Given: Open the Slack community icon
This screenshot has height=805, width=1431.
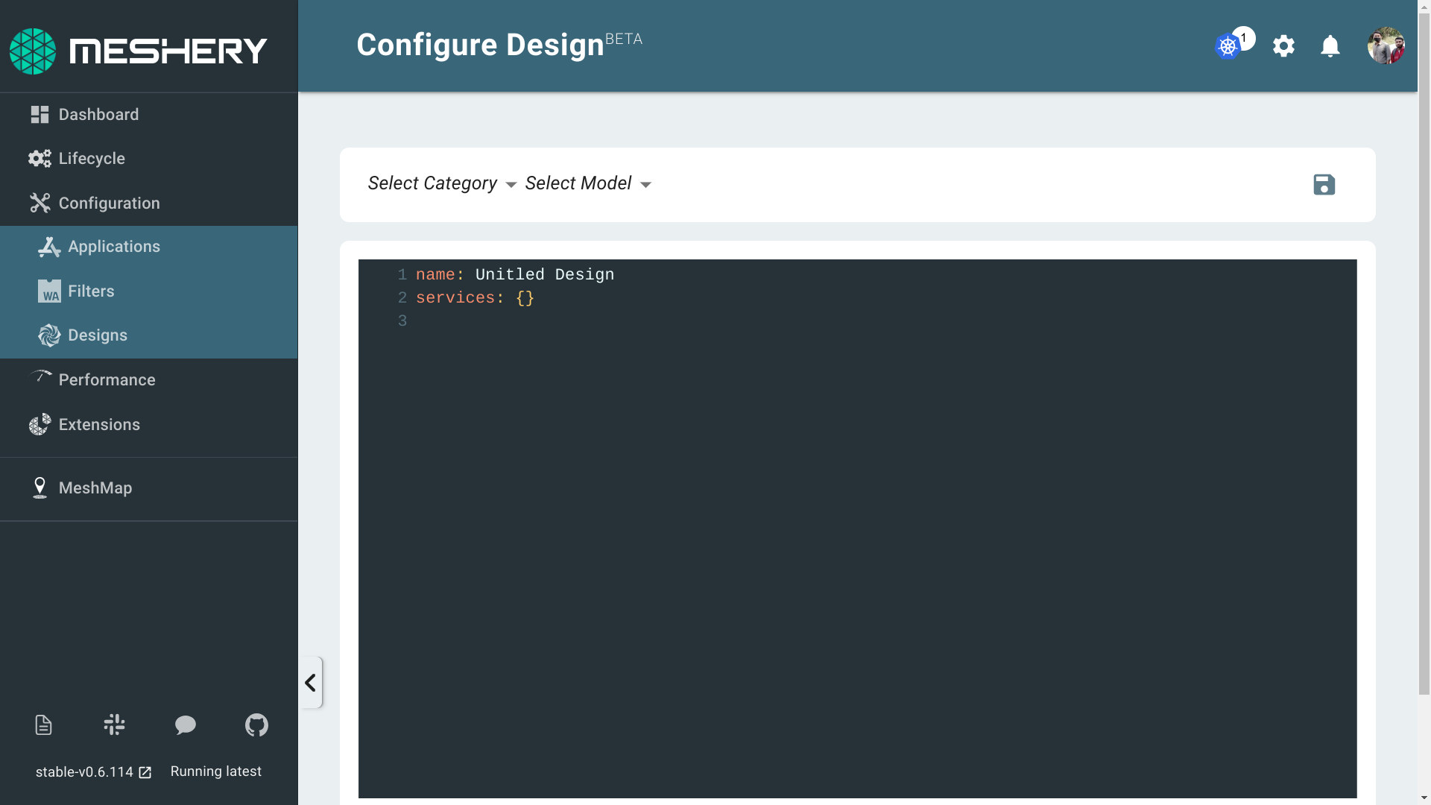Looking at the screenshot, I should pos(114,724).
